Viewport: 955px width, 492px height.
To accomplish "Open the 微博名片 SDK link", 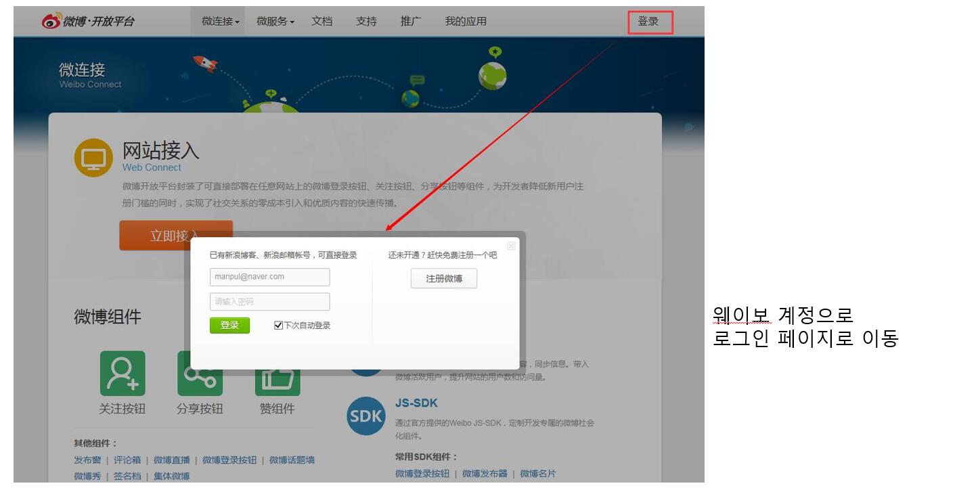I will (538, 474).
